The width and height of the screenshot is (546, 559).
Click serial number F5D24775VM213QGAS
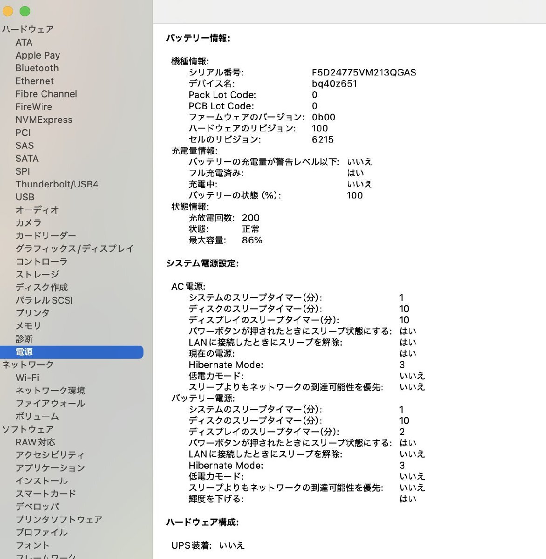(x=364, y=73)
